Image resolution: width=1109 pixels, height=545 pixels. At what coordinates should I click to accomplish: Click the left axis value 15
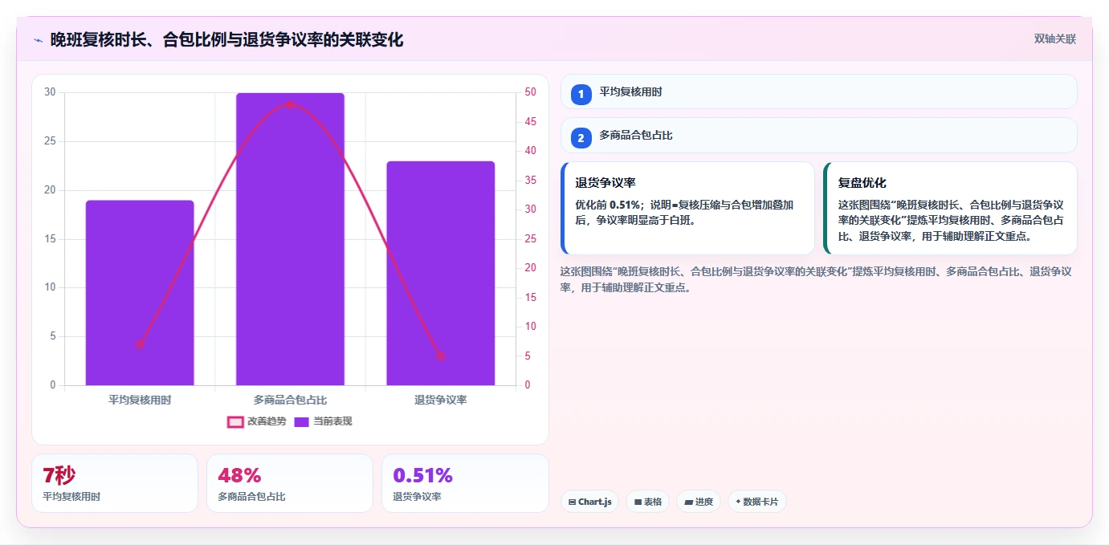pos(50,238)
